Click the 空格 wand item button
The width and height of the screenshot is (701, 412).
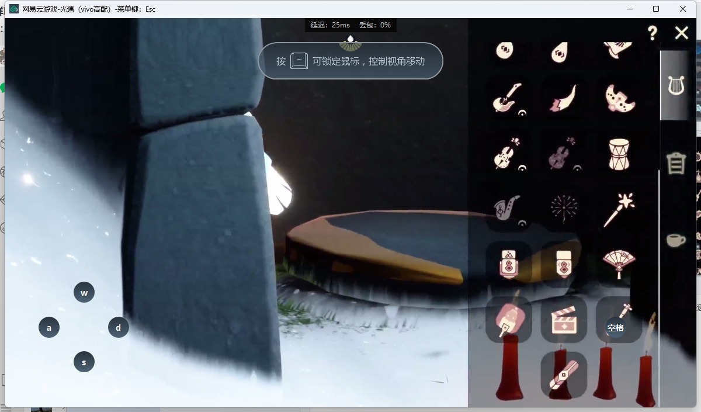click(x=619, y=320)
